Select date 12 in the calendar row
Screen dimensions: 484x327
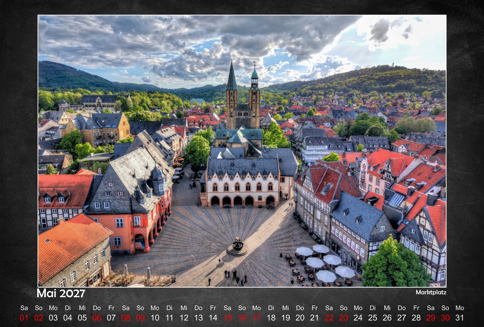(184, 318)
